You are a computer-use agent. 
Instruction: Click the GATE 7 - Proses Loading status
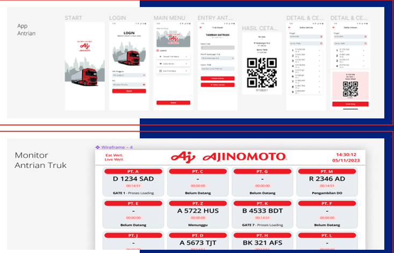(x=262, y=225)
